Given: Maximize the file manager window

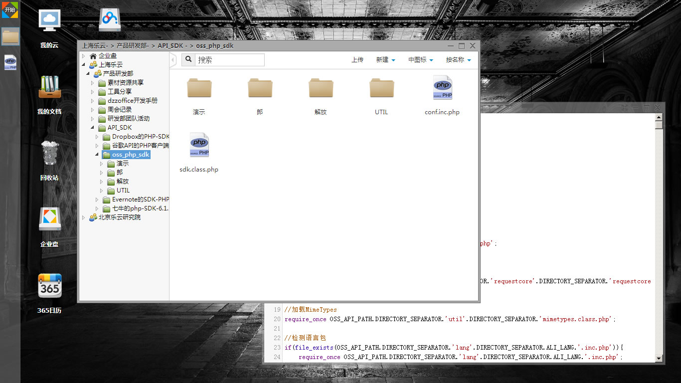Looking at the screenshot, I should [462, 46].
